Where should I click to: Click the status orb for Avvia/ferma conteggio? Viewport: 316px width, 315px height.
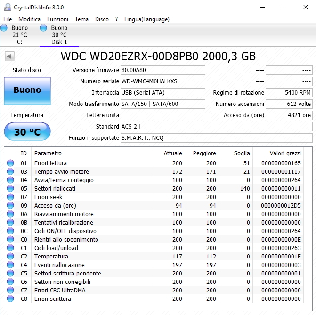point(10,180)
